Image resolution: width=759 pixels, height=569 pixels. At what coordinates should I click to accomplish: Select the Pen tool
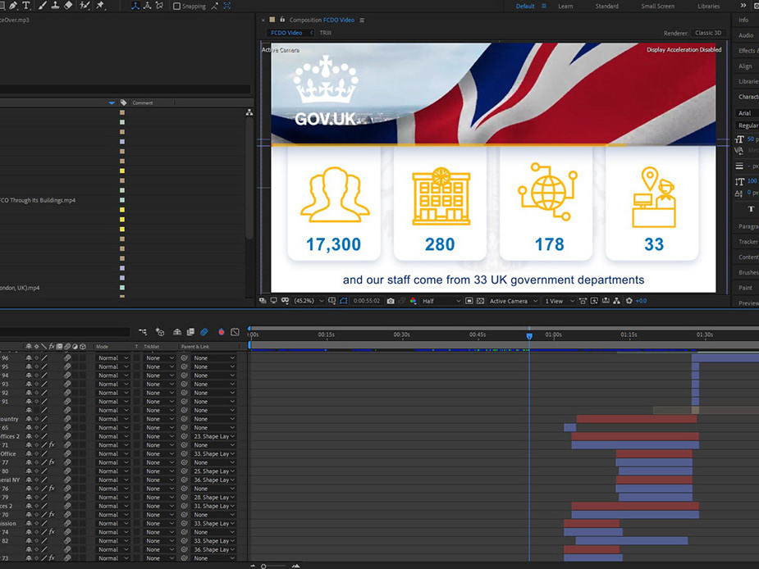[x=12, y=5]
